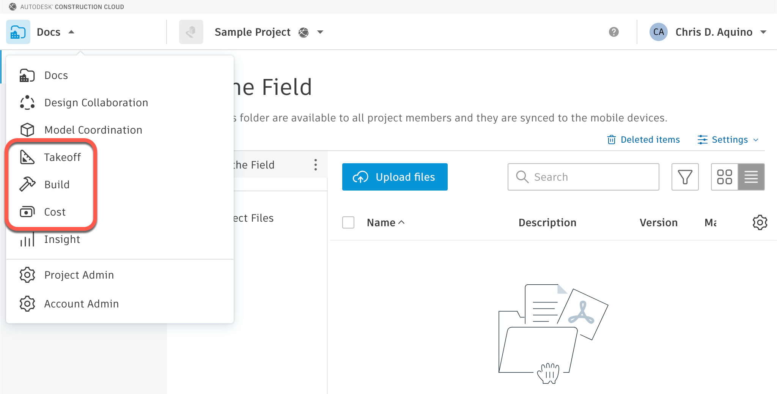Enable list view layout

pyautogui.click(x=751, y=177)
